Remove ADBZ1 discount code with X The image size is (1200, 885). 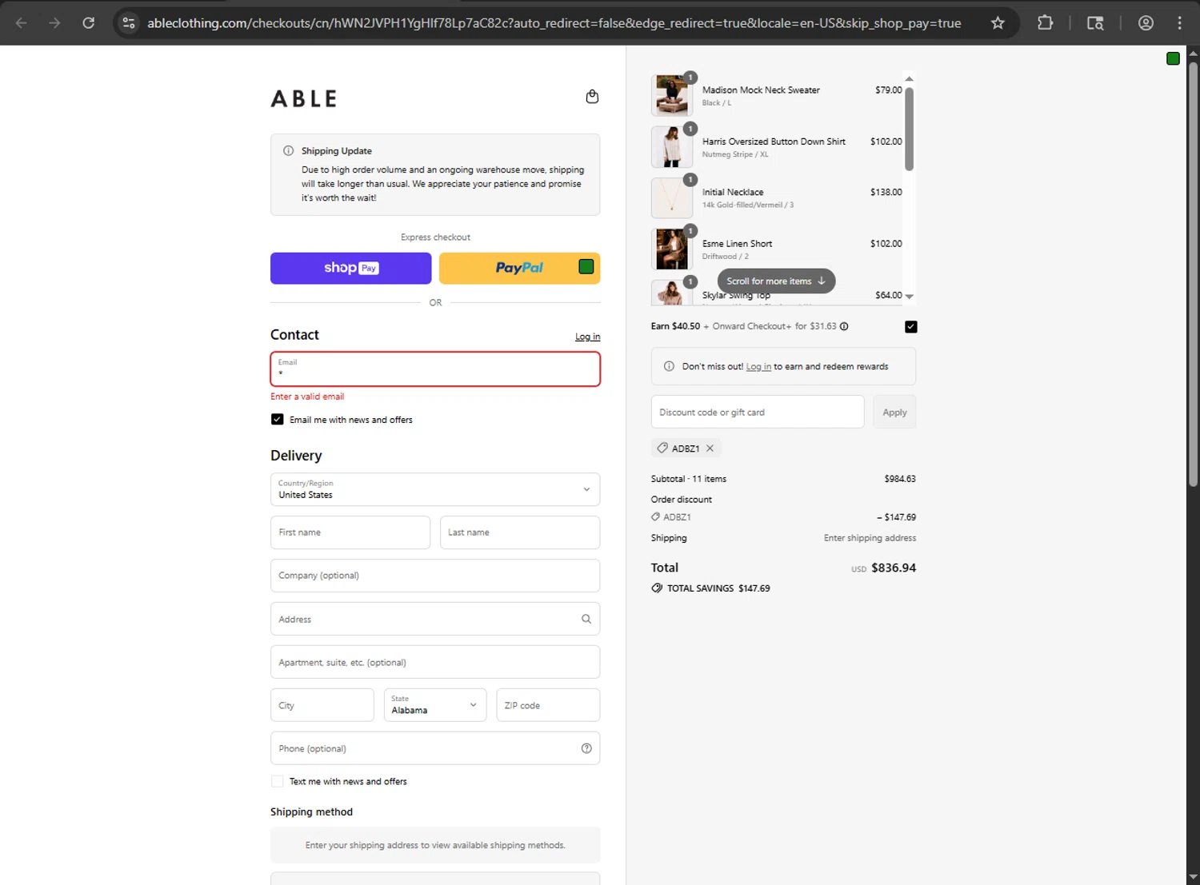710,448
